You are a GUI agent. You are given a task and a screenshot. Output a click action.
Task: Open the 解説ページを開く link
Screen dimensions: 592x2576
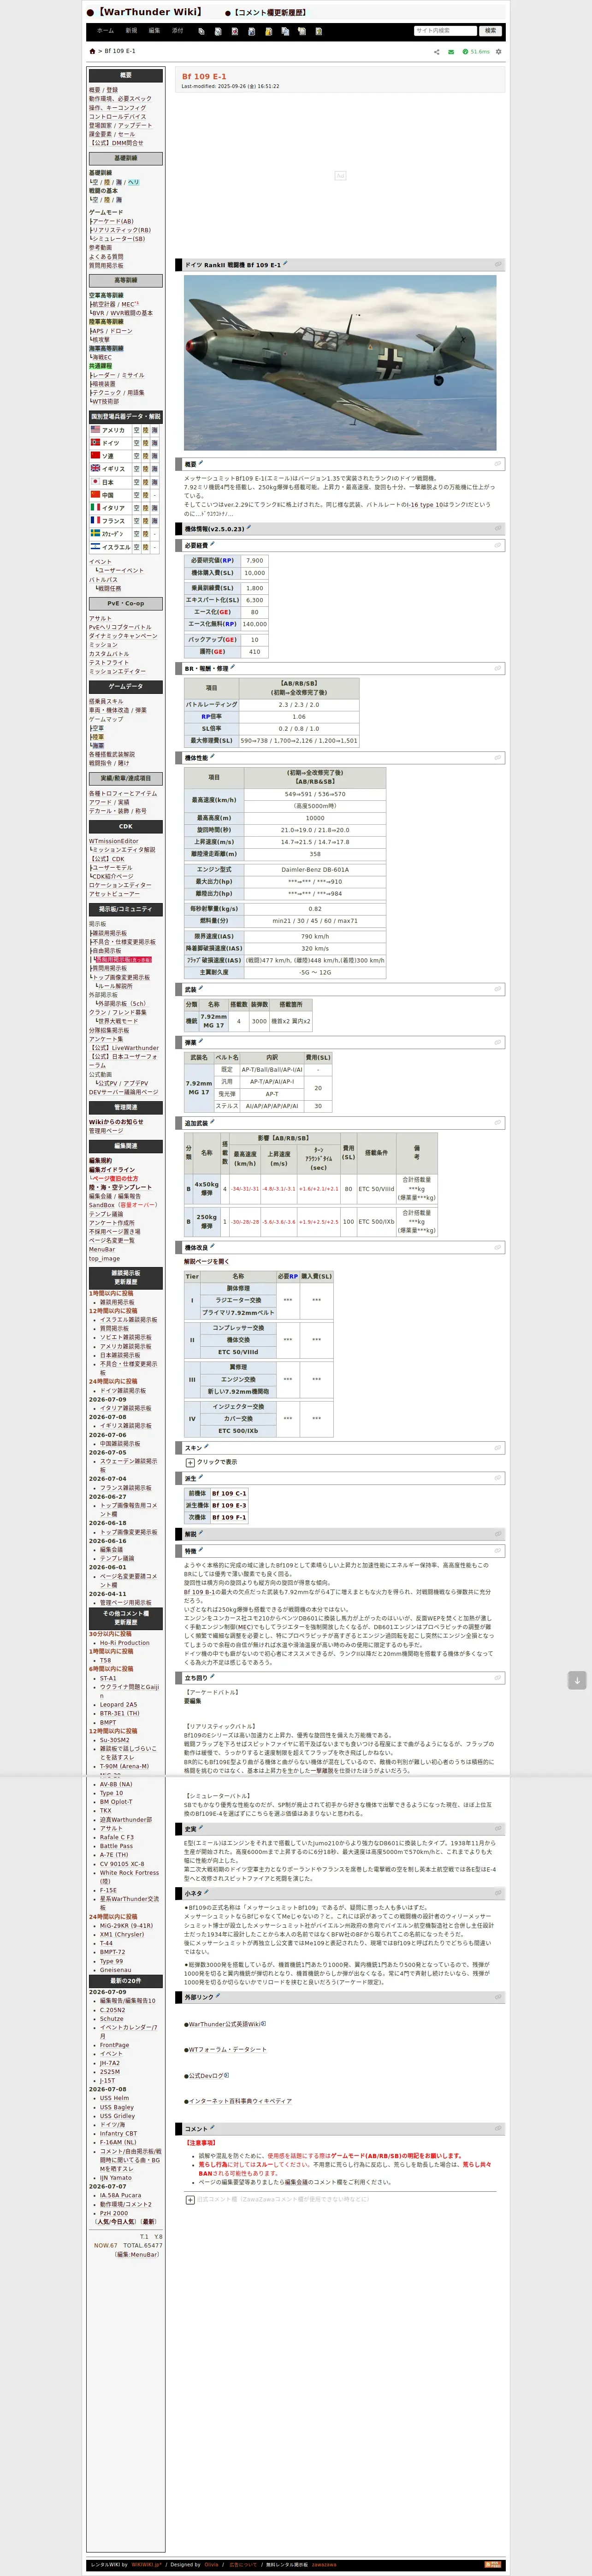(x=206, y=1261)
